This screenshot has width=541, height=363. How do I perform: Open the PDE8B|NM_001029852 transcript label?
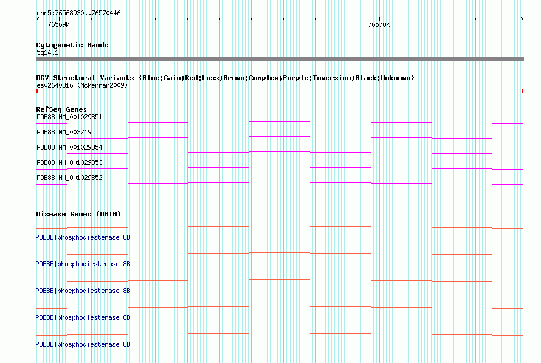69,178
